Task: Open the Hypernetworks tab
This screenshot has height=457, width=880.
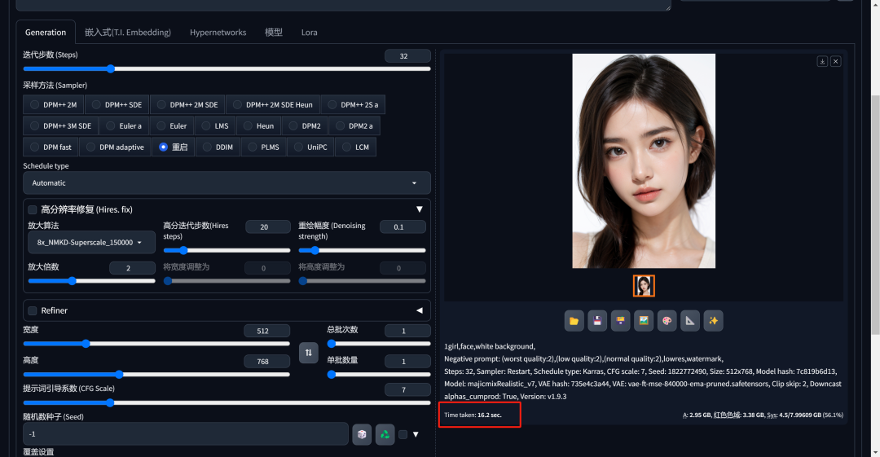Action: click(218, 33)
